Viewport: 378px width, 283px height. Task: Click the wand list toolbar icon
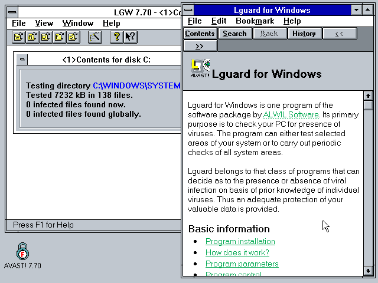[94, 37]
